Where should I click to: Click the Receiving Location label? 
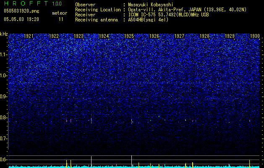coord(98,10)
